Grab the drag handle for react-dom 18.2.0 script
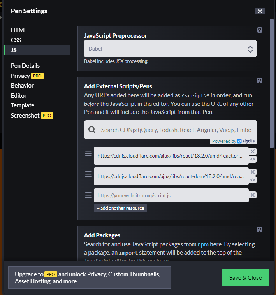The width and height of the screenshot is (276, 295). [88, 174]
